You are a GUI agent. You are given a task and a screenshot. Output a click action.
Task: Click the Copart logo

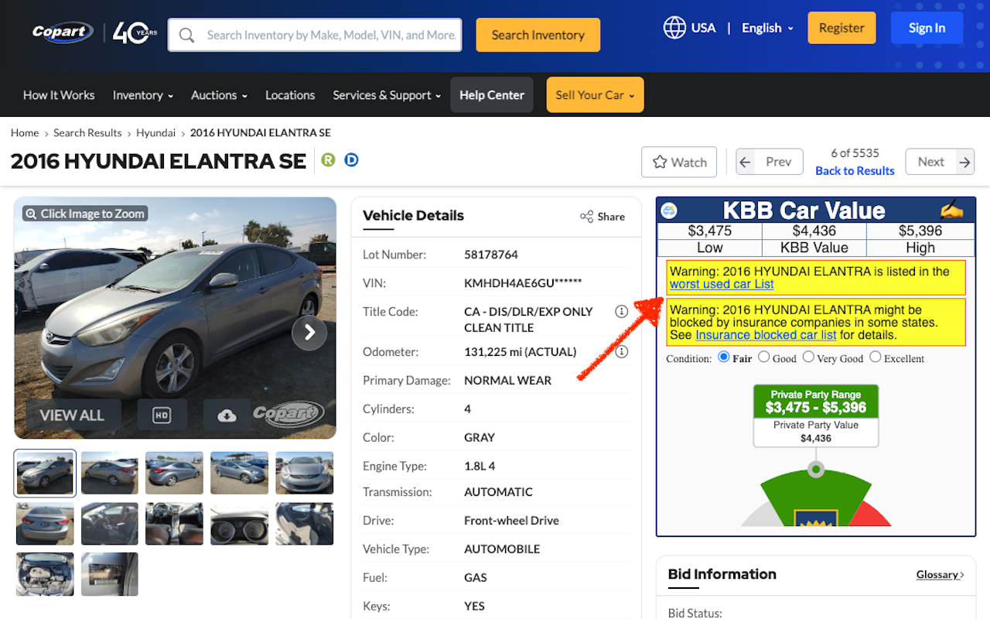(63, 32)
